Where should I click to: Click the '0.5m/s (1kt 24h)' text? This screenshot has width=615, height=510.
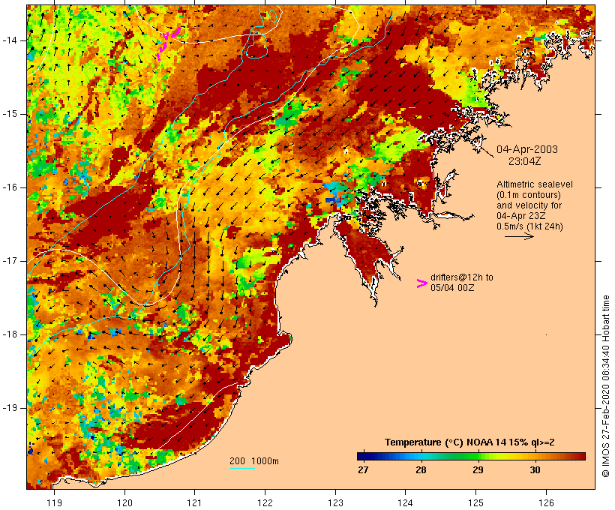point(529,226)
